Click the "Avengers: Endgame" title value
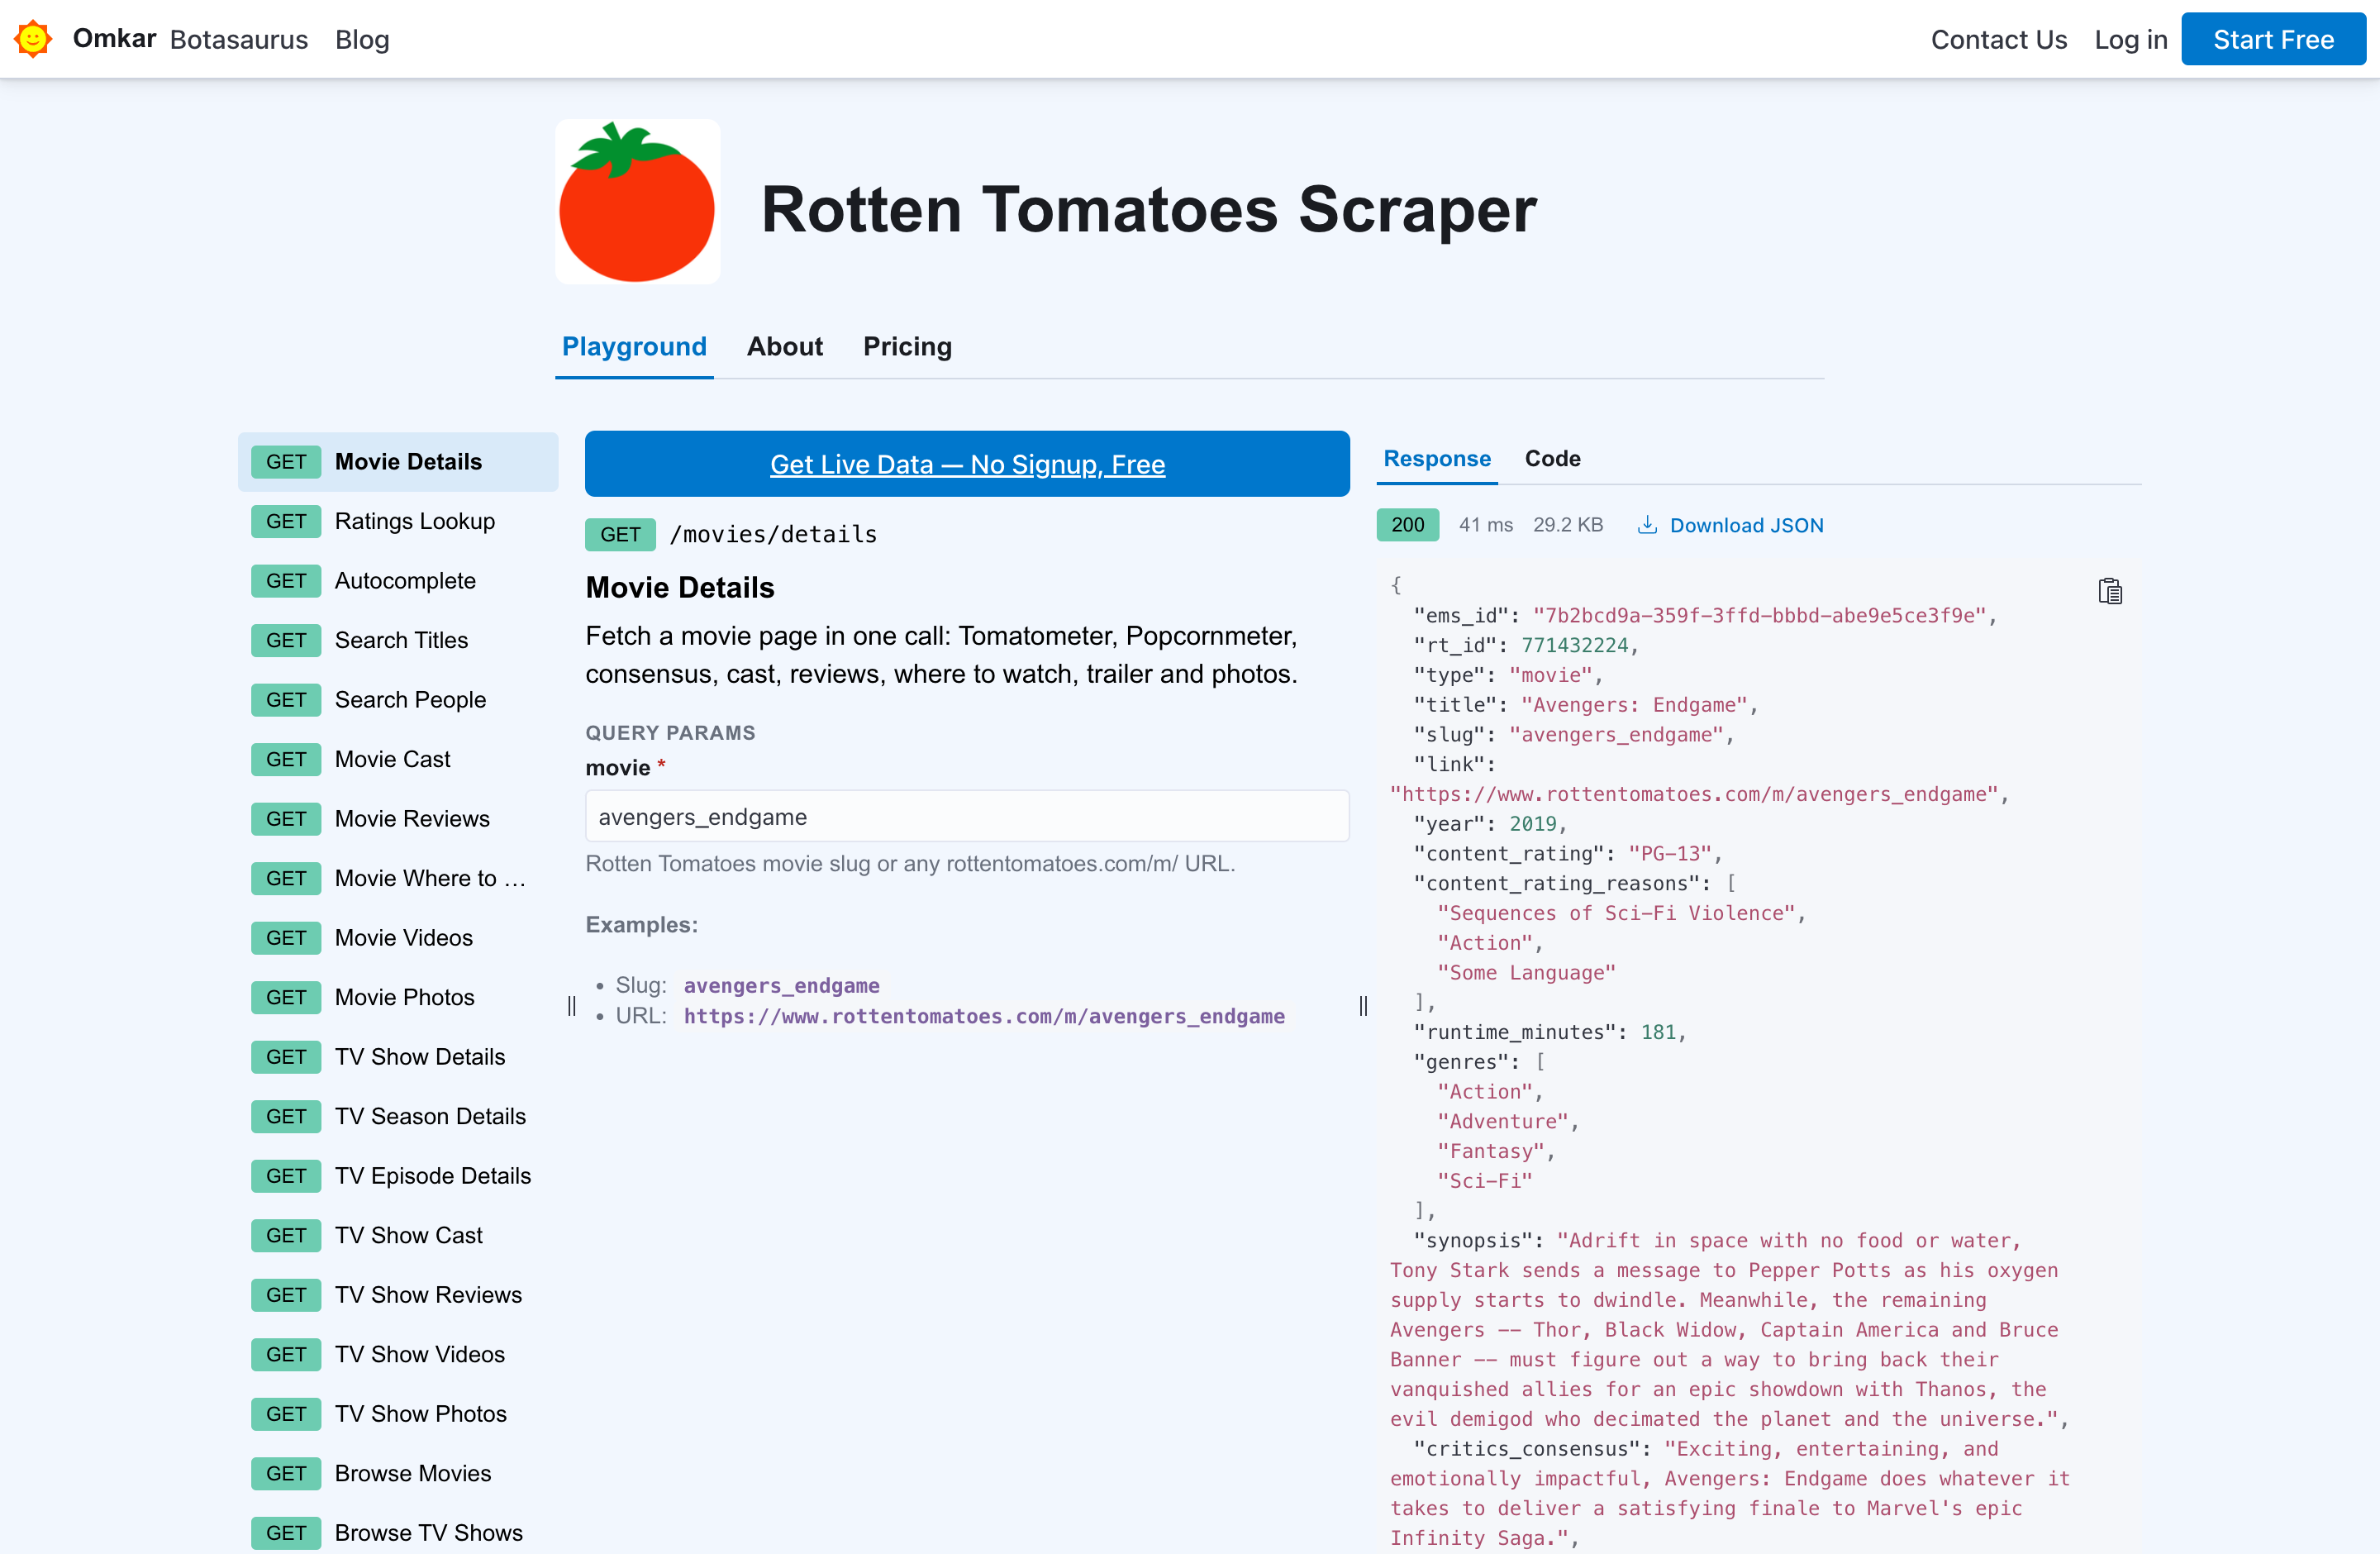Viewport: 2380px width, 1554px height. pos(1634,705)
